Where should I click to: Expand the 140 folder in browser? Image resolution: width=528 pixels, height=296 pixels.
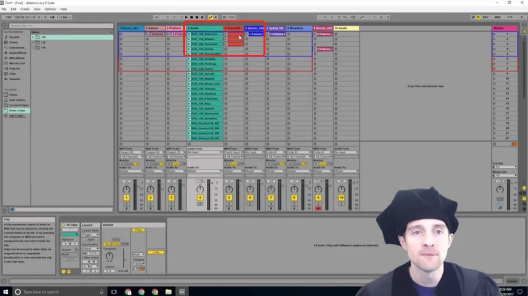[x=33, y=47]
